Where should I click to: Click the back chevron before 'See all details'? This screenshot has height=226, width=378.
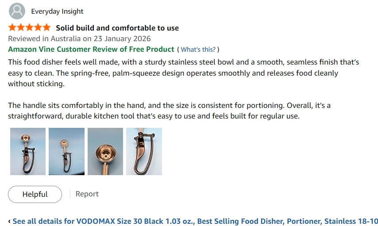coord(9,221)
